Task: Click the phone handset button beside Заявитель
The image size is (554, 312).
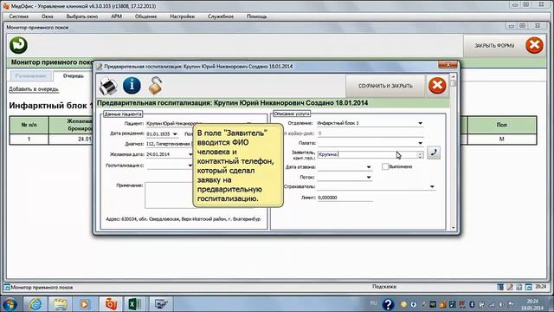Action: pyautogui.click(x=434, y=153)
